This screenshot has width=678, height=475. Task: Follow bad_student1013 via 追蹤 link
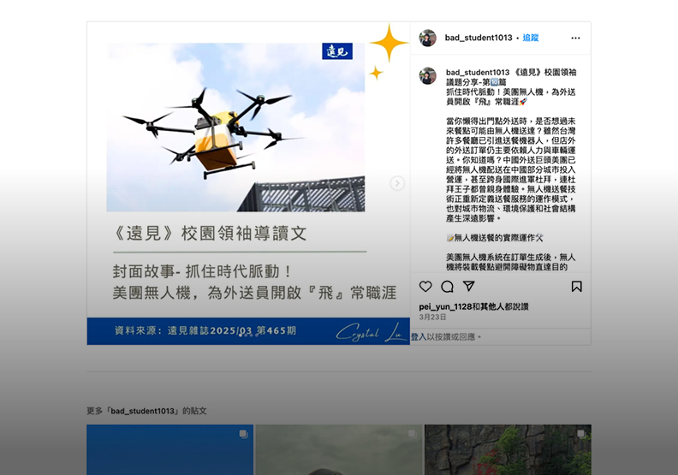(x=531, y=38)
